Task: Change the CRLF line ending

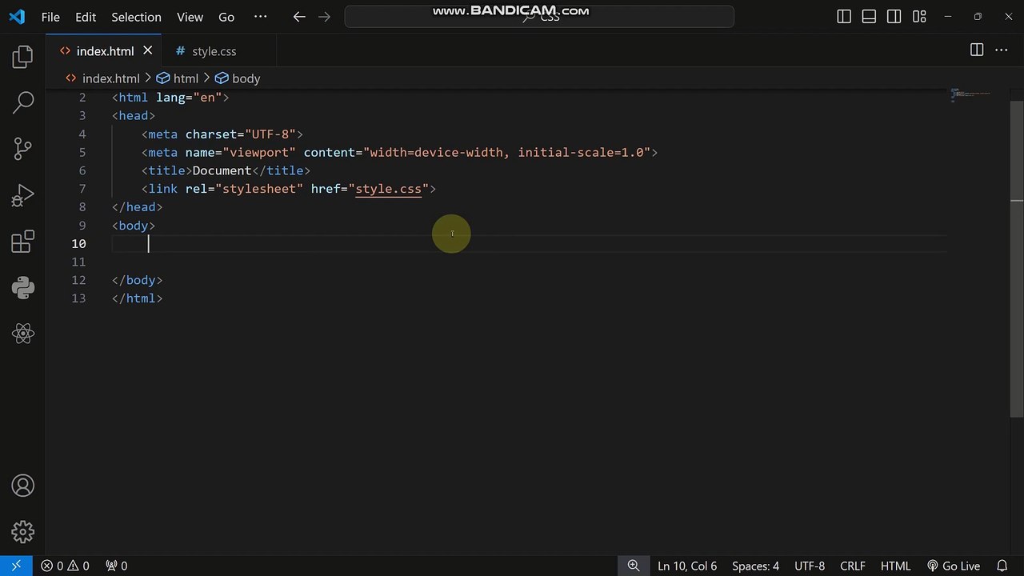Action: pos(853,566)
